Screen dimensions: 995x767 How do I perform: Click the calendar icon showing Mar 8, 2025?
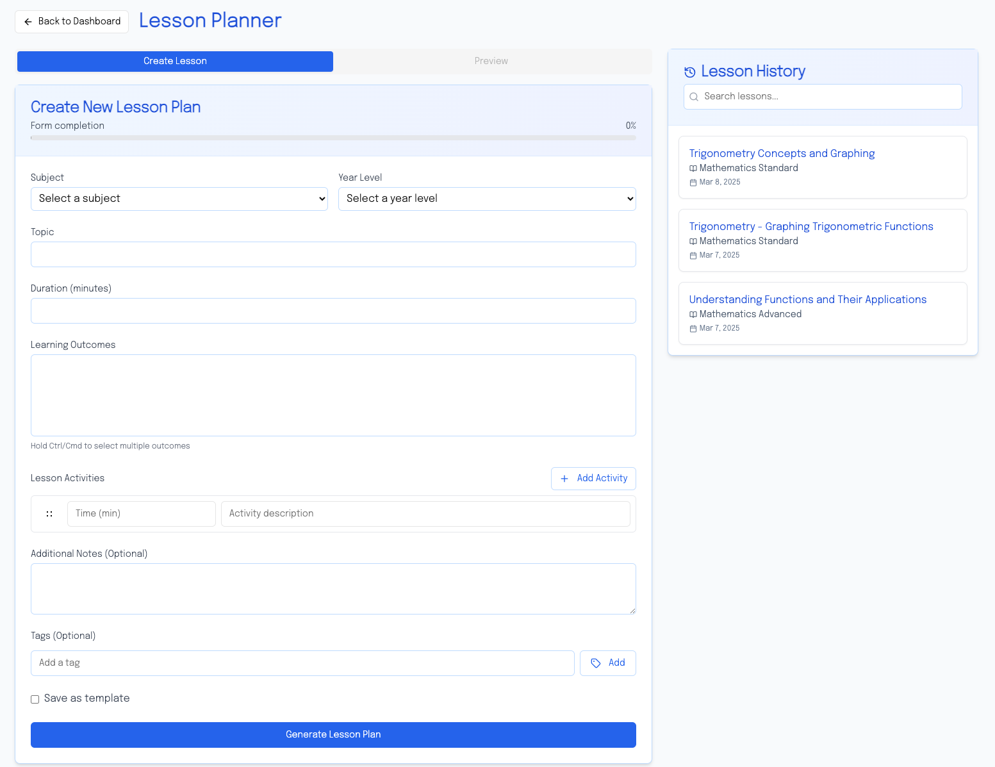693,182
